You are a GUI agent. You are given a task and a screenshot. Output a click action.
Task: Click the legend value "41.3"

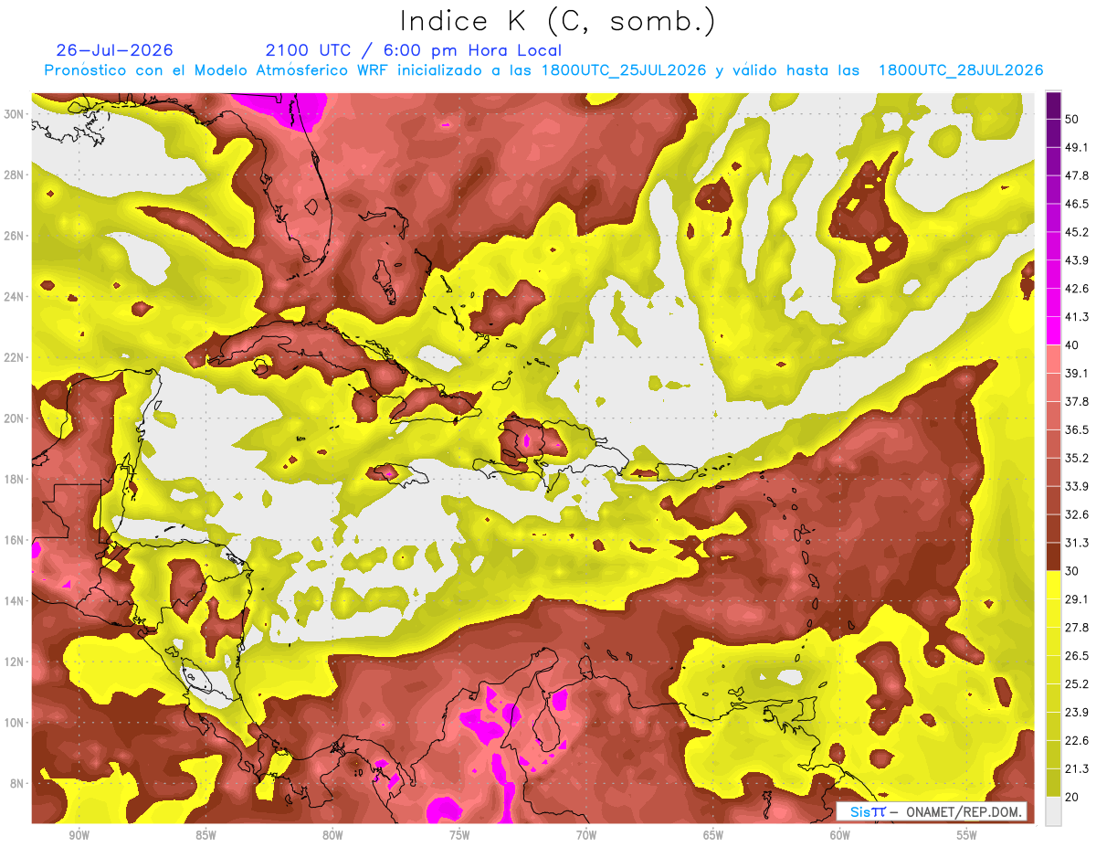point(1077,316)
